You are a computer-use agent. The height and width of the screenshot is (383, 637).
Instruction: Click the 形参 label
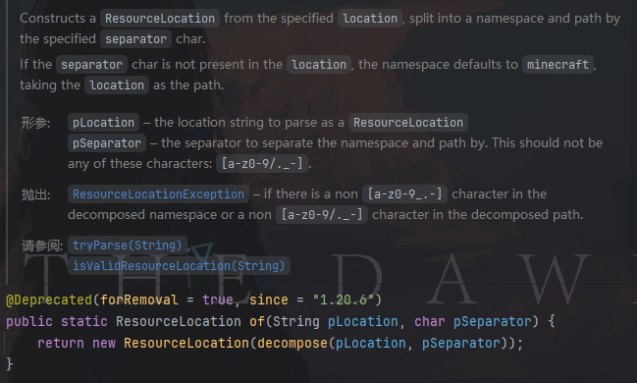tap(35, 123)
